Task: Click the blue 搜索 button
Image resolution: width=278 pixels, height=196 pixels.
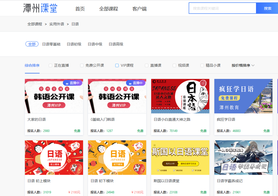Action: point(267,8)
